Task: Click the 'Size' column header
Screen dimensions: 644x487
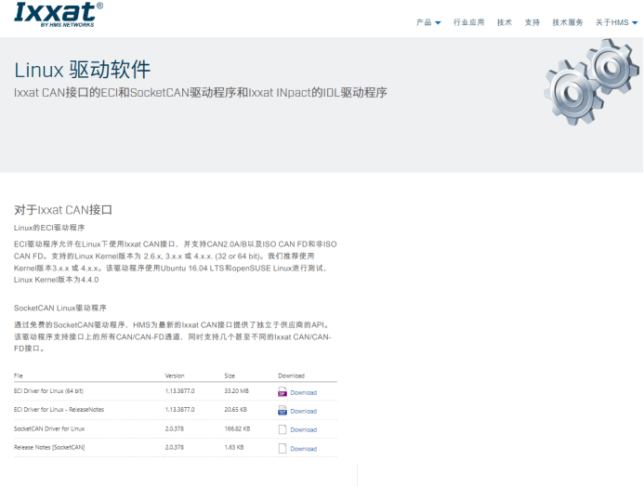Action: (230, 375)
